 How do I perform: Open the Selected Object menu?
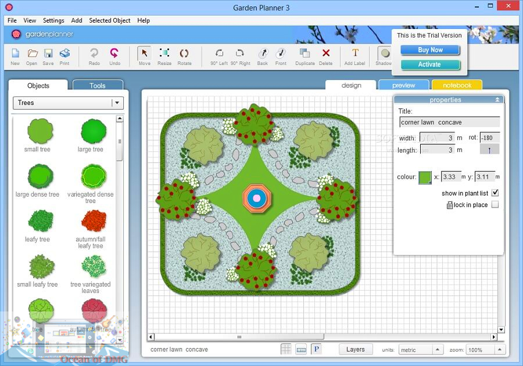[x=109, y=20]
